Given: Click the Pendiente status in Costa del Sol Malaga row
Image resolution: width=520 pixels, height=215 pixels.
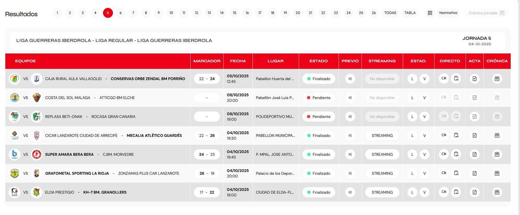Looking at the screenshot, I should (x=318, y=98).
